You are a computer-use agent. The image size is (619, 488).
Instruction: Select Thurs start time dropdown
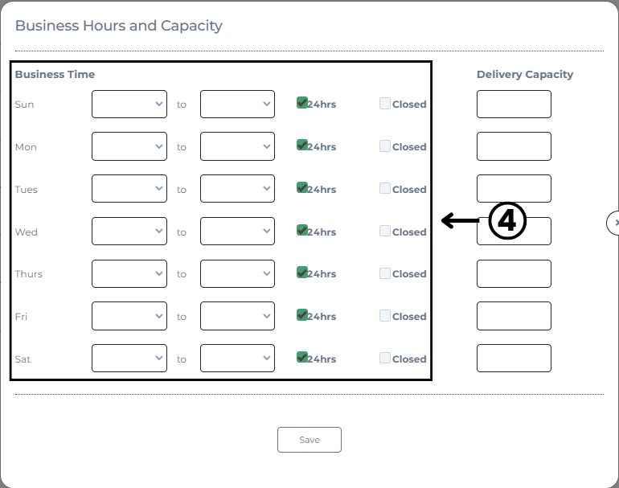(129, 273)
